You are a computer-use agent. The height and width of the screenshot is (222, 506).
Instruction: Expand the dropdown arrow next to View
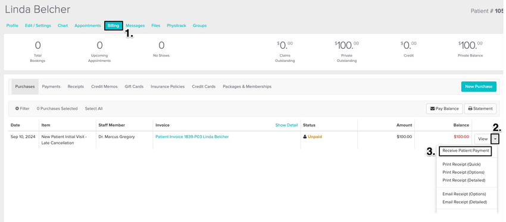[x=495, y=139]
